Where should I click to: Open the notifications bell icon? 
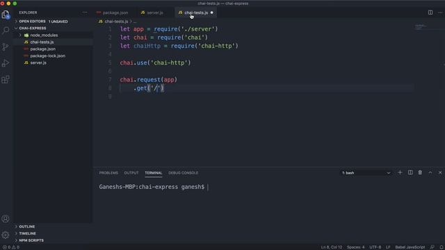pos(442,247)
